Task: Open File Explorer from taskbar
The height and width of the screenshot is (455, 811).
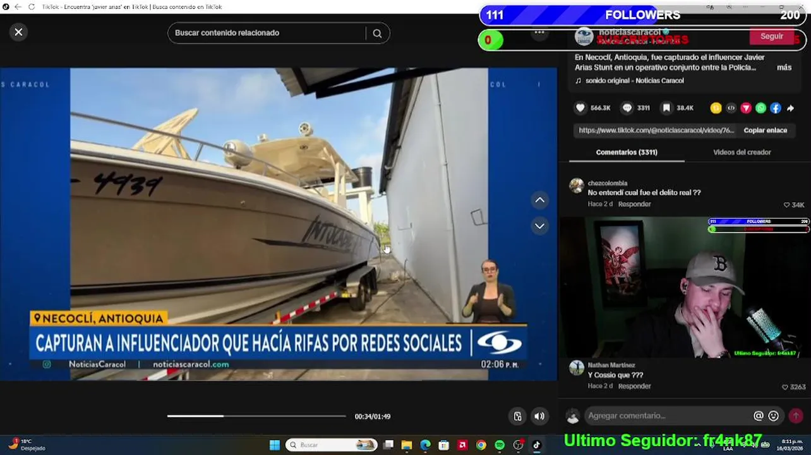Action: (407, 445)
